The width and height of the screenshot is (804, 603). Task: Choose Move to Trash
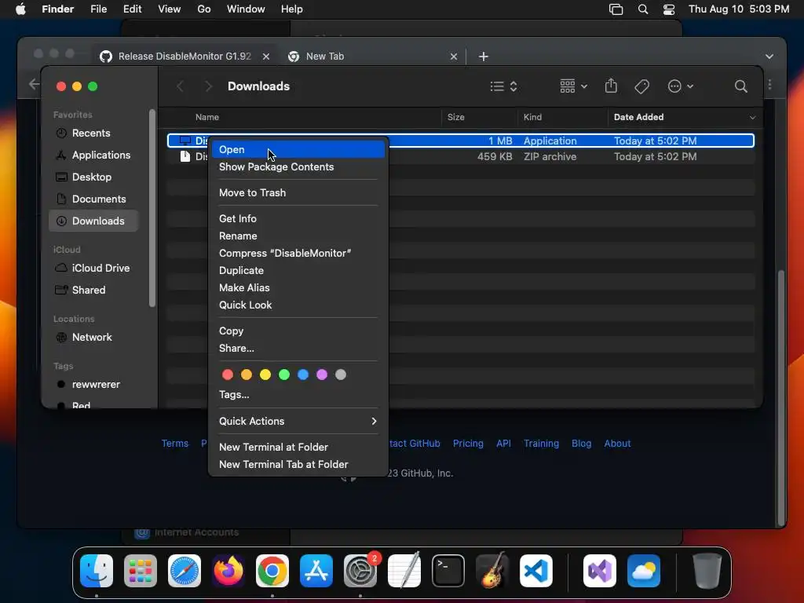click(x=298, y=193)
